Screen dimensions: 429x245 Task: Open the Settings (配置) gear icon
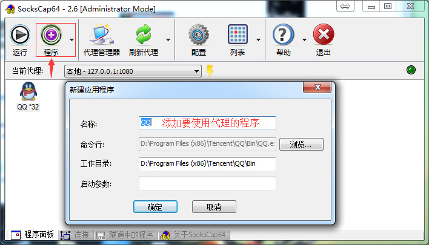[x=199, y=34]
